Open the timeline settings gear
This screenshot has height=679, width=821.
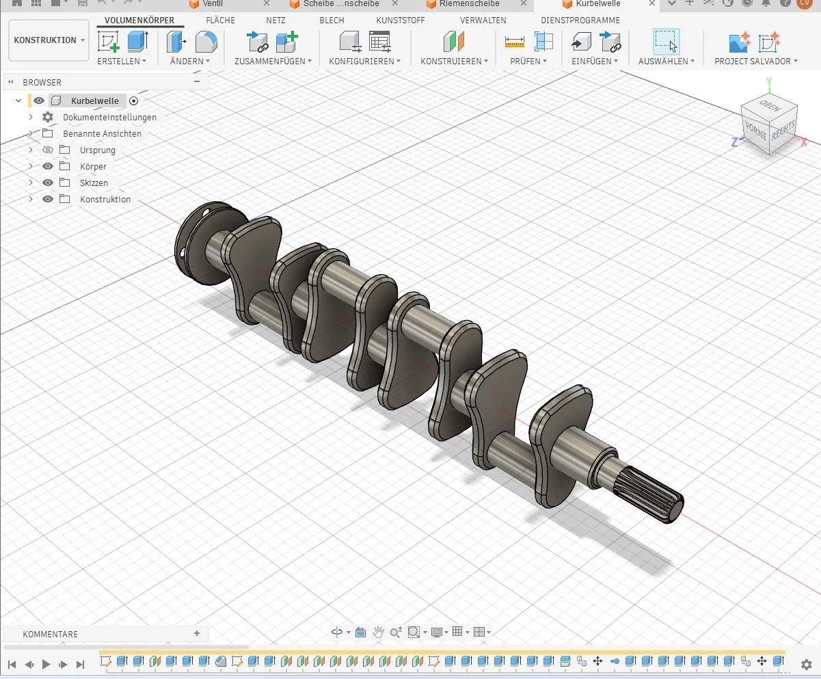point(807,664)
